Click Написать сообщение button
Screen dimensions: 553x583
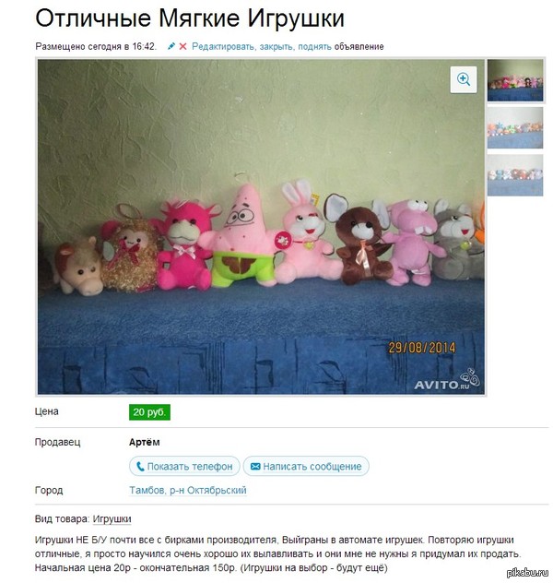306,466
